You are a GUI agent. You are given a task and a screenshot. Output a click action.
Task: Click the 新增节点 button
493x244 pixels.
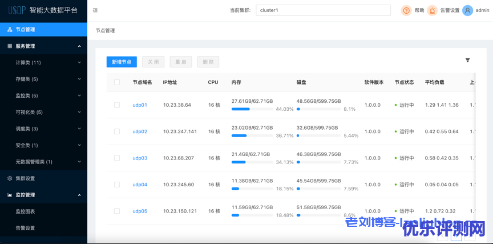click(122, 62)
